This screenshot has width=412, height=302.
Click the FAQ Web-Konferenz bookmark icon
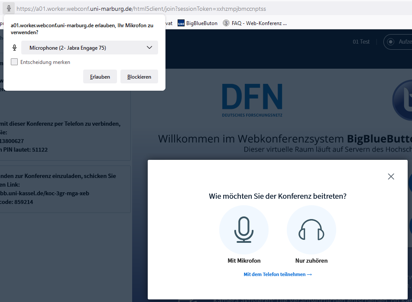click(x=226, y=23)
